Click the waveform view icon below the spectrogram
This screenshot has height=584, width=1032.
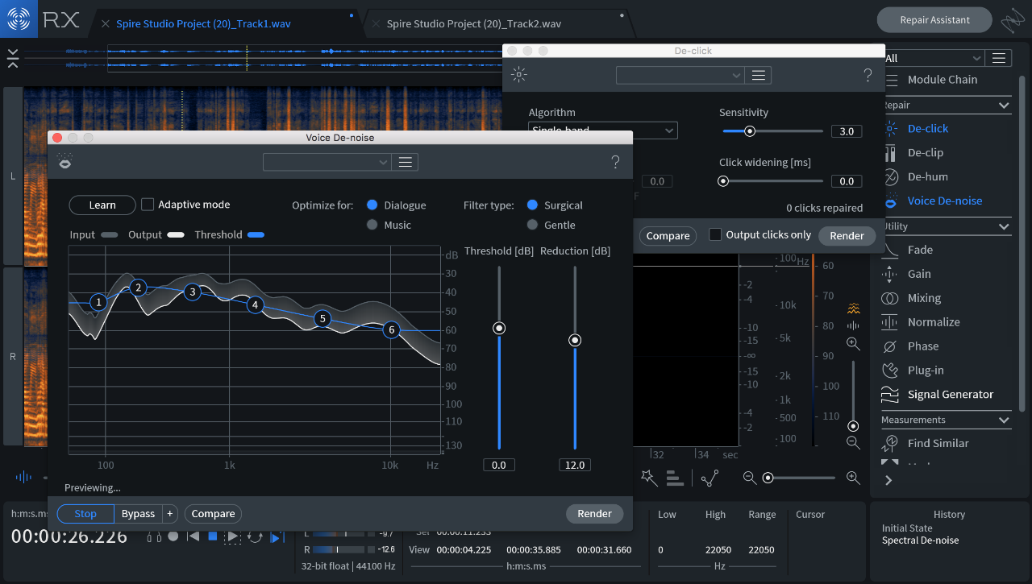23,477
